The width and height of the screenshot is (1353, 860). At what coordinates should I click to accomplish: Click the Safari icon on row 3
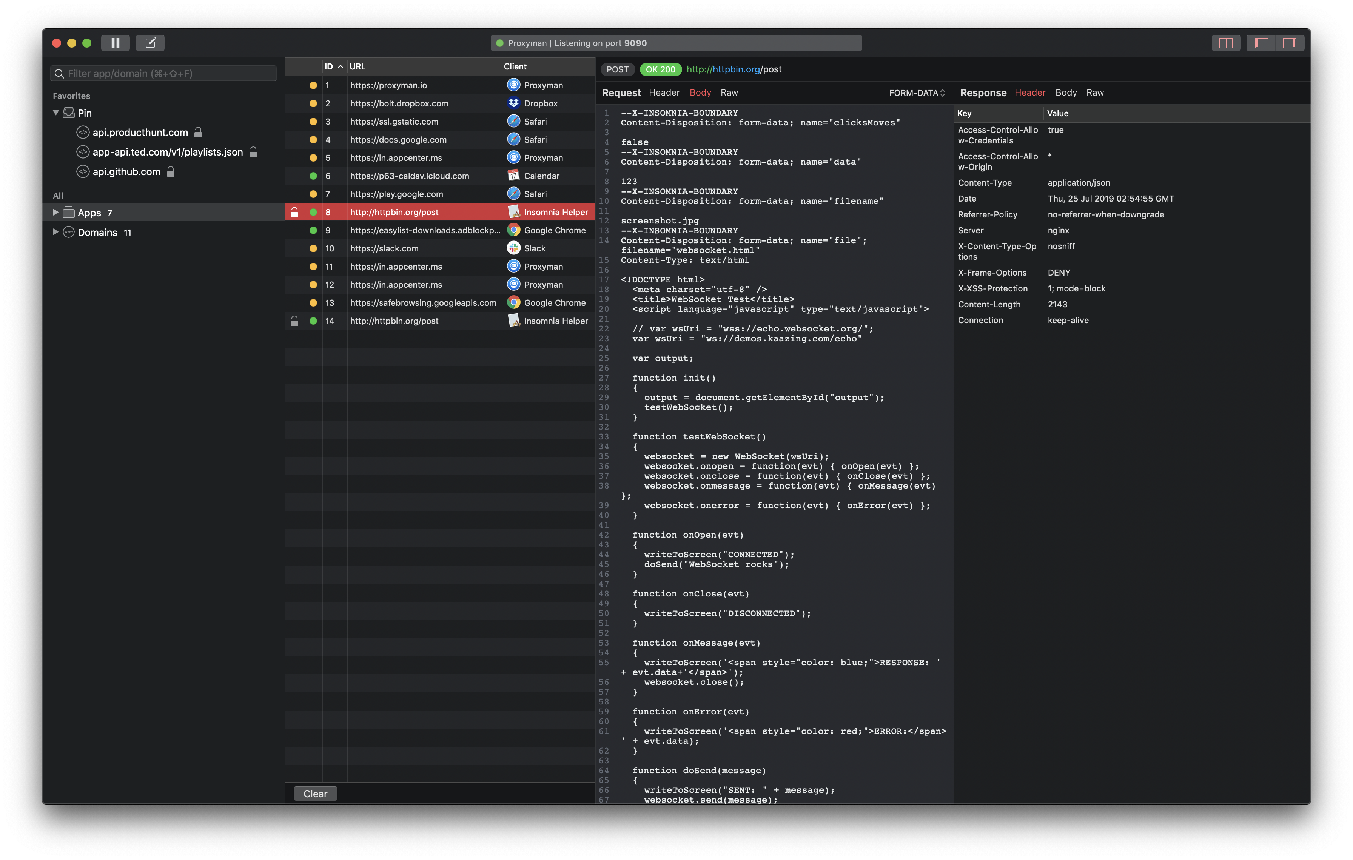point(513,121)
